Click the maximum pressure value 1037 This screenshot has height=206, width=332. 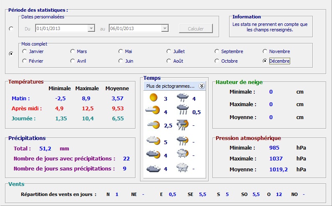(x=276, y=159)
